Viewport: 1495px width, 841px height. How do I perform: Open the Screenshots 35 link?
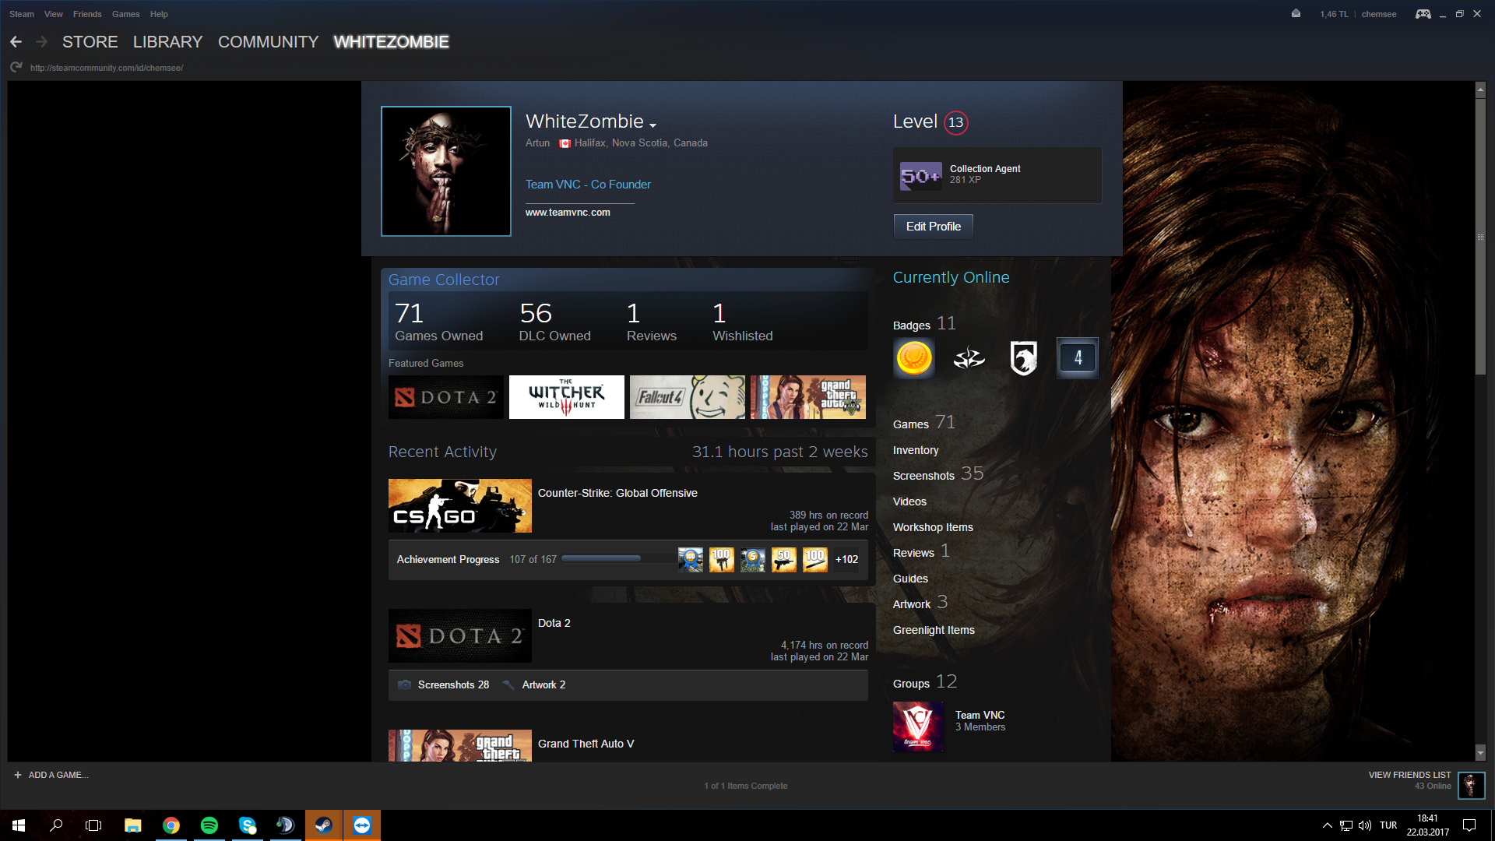pyautogui.click(x=938, y=474)
